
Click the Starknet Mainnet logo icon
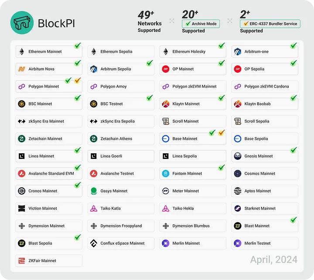tap(238, 209)
